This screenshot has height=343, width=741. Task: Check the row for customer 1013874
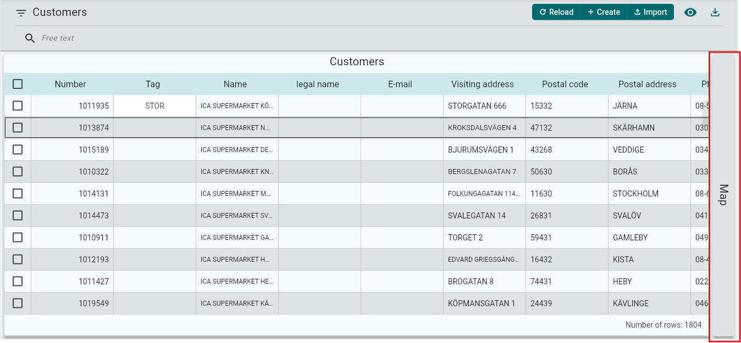coord(18,127)
